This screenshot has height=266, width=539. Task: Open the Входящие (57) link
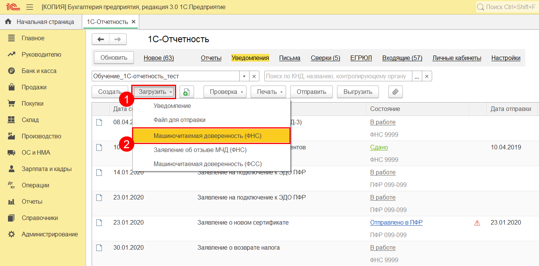(402, 58)
